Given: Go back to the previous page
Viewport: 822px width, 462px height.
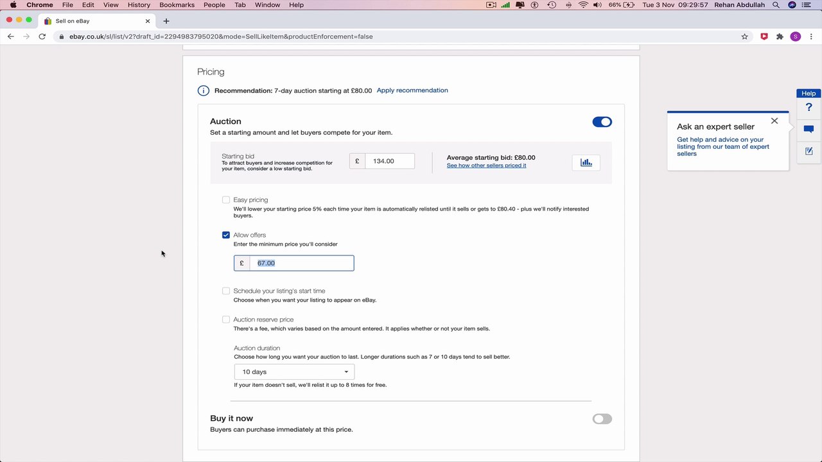Looking at the screenshot, I should point(11,37).
